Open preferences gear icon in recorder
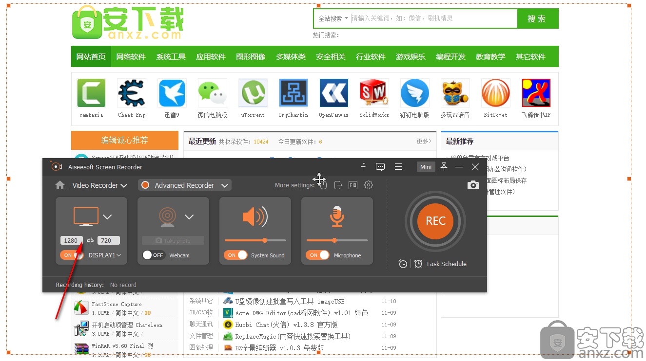646x361 pixels. click(x=369, y=185)
